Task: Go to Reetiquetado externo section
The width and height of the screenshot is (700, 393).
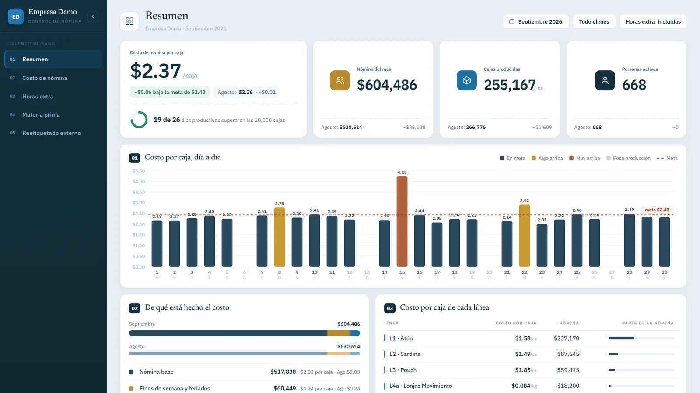Action: [53, 133]
